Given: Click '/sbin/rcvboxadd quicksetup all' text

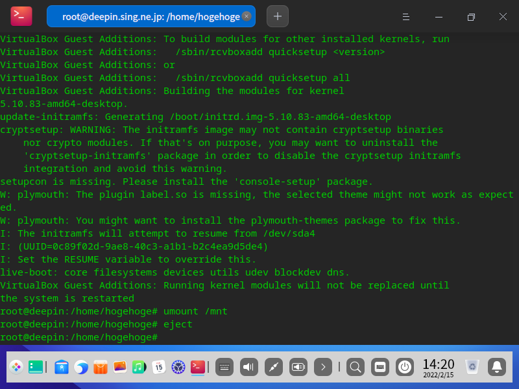Looking at the screenshot, I should point(263,78).
